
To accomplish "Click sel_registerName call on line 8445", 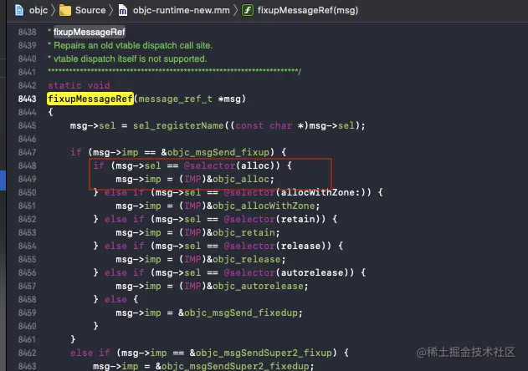I will coord(178,126).
